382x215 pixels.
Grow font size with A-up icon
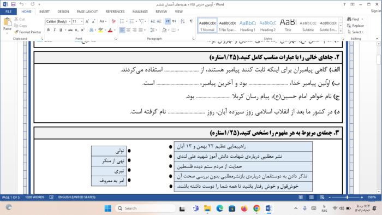[87, 21]
